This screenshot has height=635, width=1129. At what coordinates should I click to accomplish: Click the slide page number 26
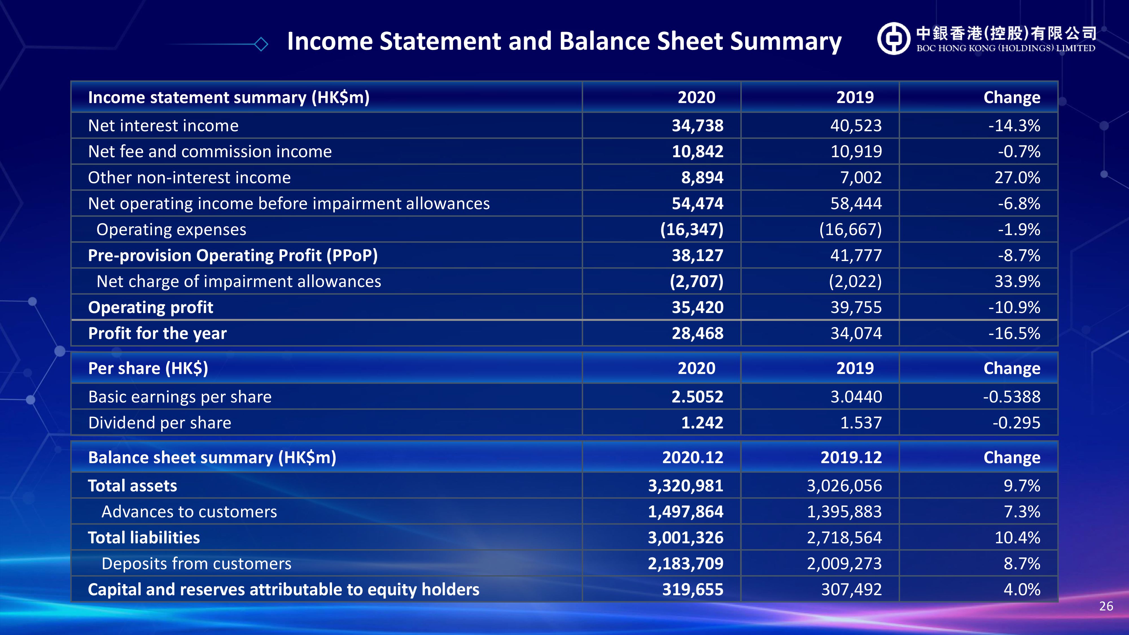(x=1106, y=606)
